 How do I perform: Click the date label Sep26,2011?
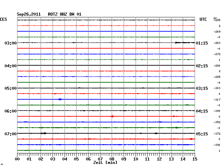point(29,14)
